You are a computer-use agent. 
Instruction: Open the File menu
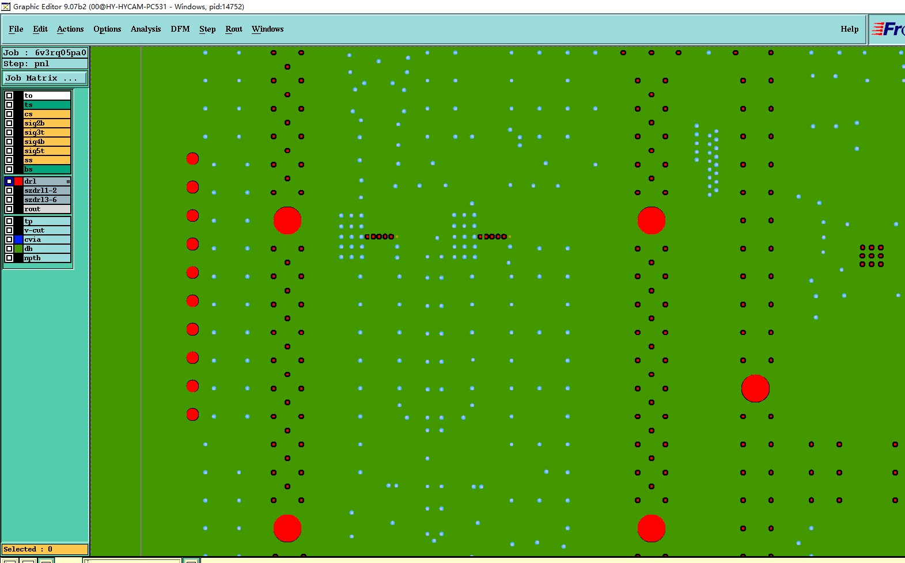[x=16, y=29]
